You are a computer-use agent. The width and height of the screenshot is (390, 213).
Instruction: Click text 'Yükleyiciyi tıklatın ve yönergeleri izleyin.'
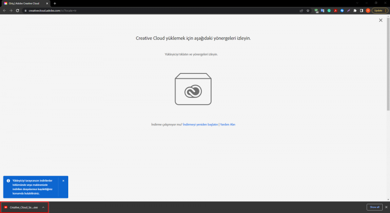point(191,54)
